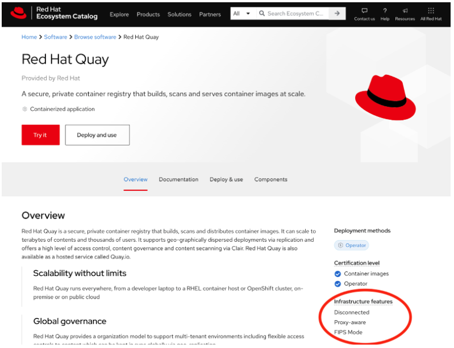454x348 pixels.
Task: Click the Container images certification checkmark
Action: 338,274
